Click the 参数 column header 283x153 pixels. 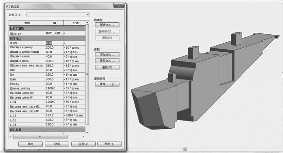27,23
